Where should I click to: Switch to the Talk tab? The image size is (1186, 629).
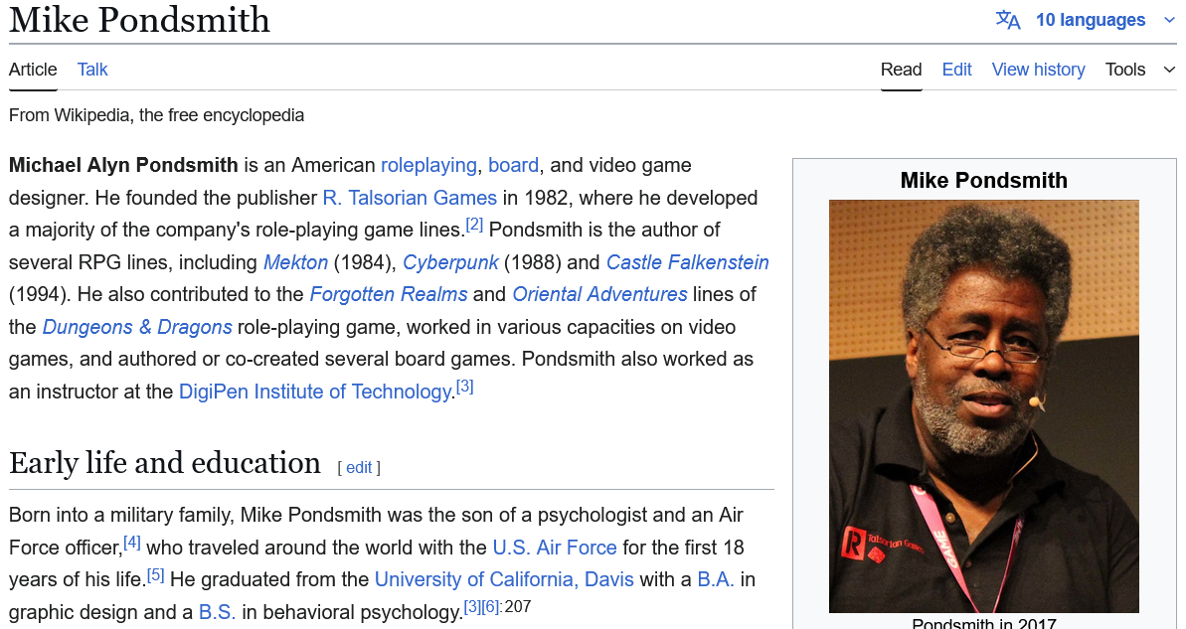pos(92,70)
